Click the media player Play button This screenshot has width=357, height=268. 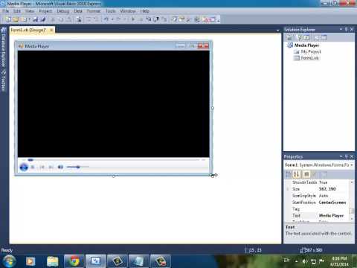coord(24,167)
